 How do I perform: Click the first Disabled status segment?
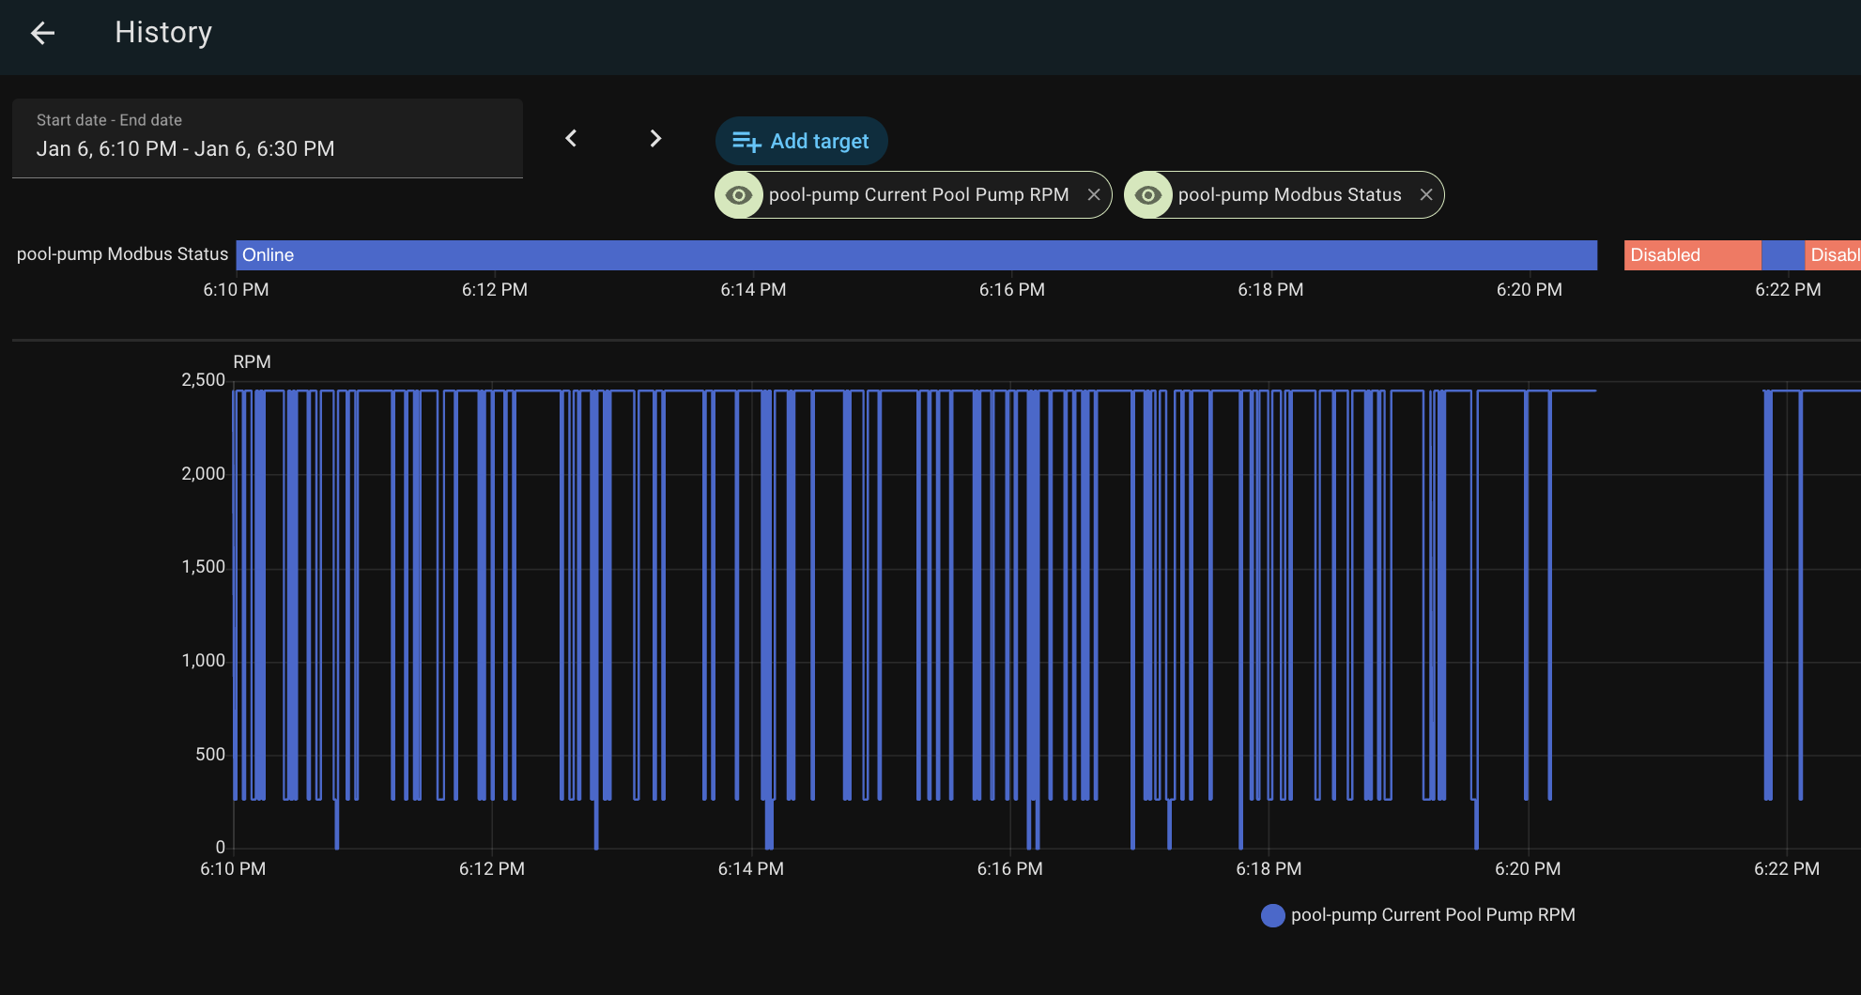1691,255
